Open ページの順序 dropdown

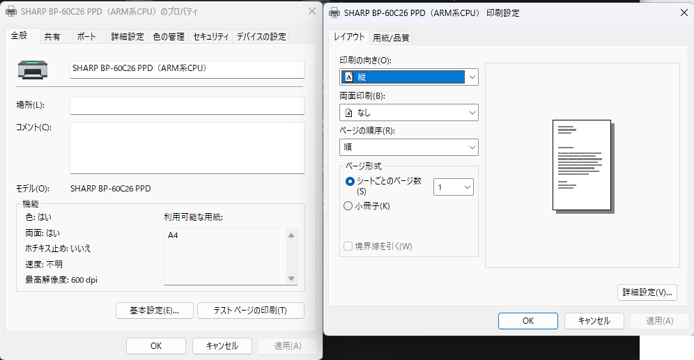[408, 148]
